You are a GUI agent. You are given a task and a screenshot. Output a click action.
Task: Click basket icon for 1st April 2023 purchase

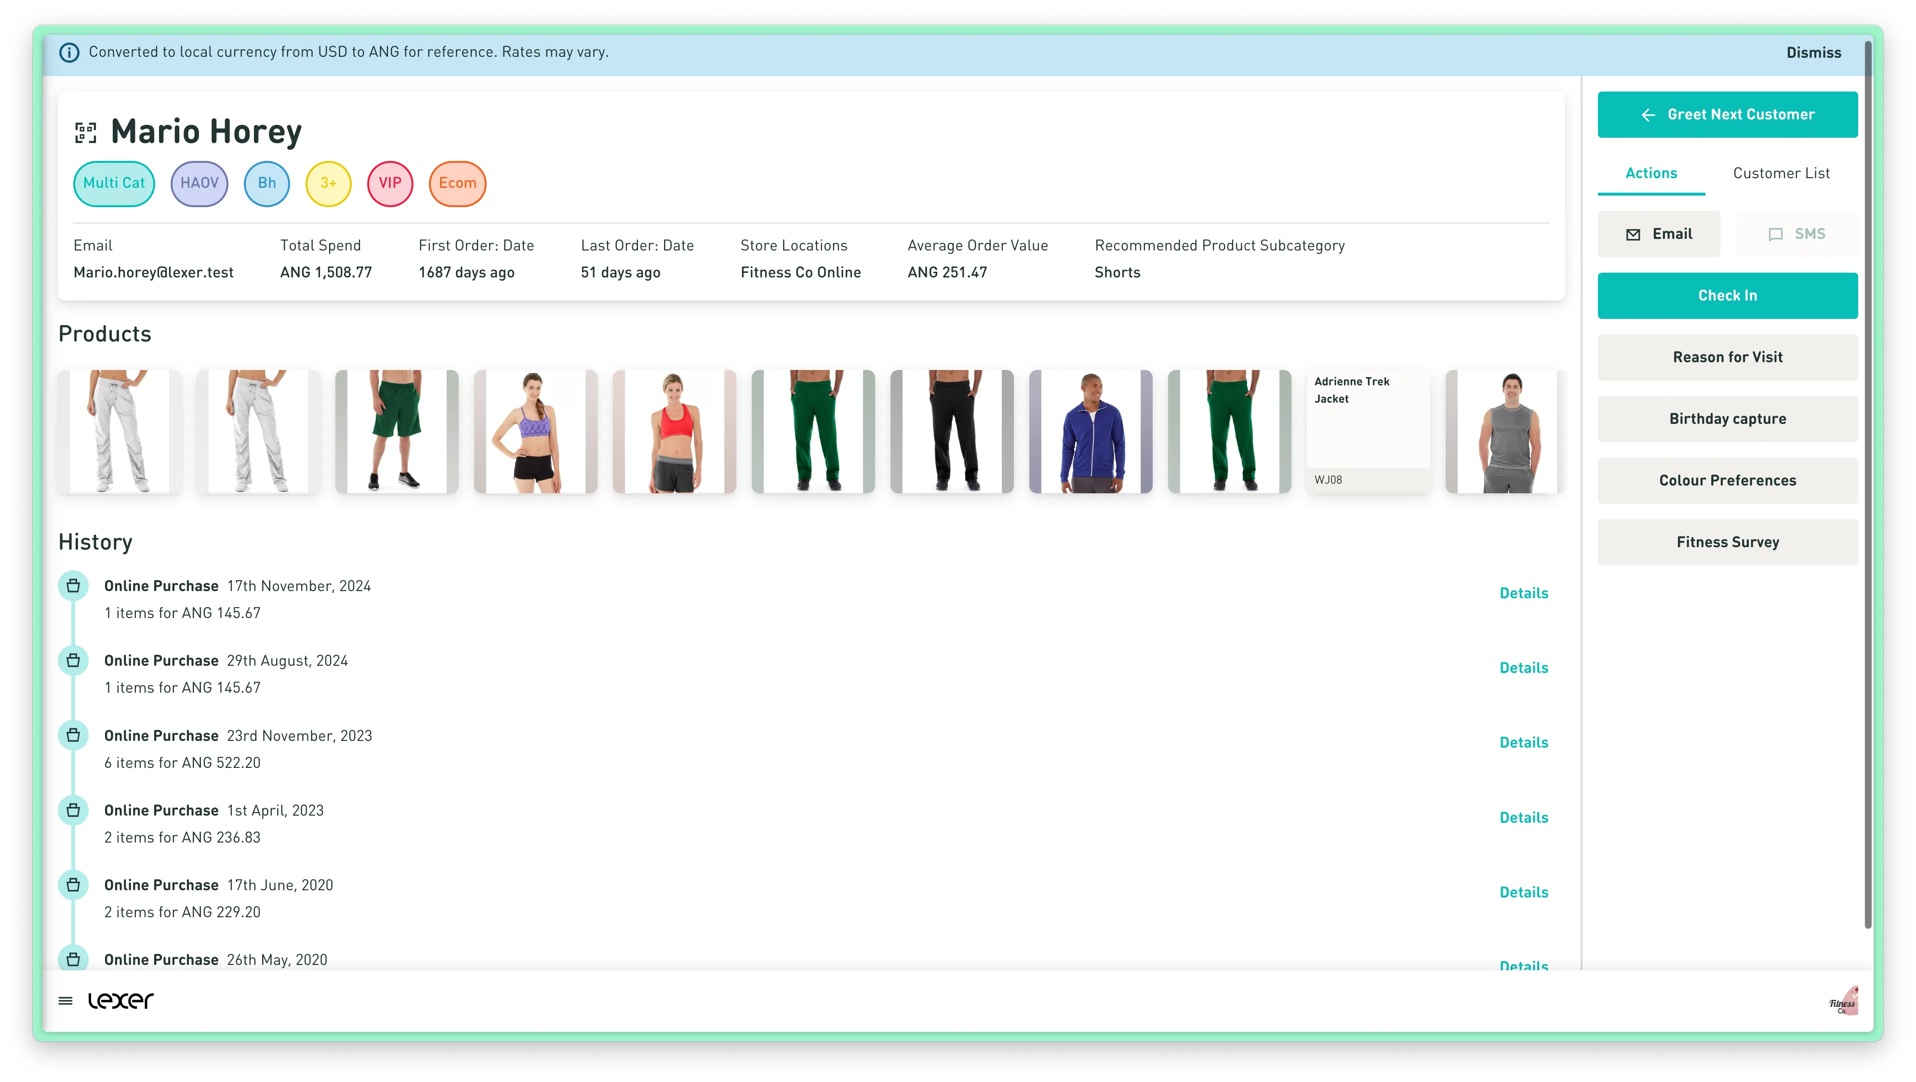point(74,810)
